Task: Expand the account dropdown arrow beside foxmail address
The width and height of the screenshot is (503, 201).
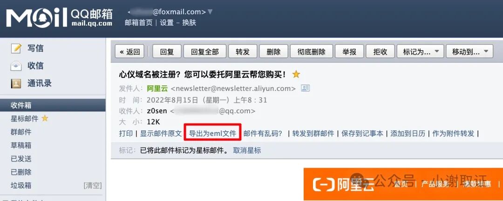Action: click(x=210, y=12)
